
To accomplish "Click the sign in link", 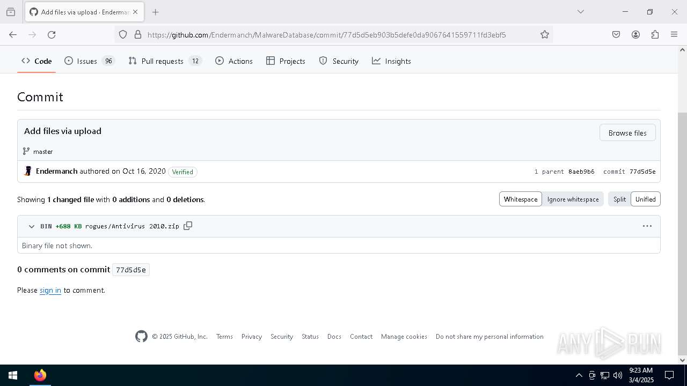I will [50, 290].
